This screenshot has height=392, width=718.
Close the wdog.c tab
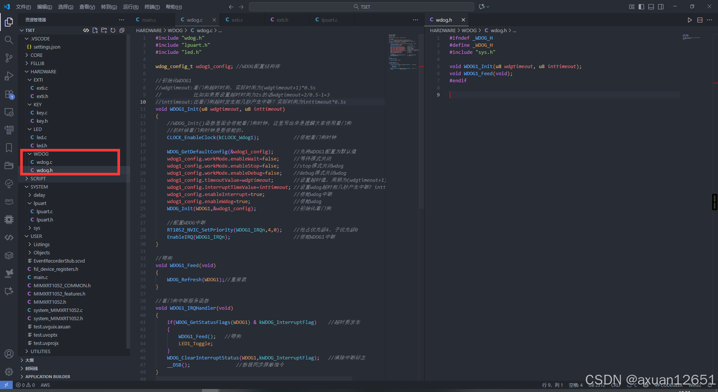pos(214,20)
